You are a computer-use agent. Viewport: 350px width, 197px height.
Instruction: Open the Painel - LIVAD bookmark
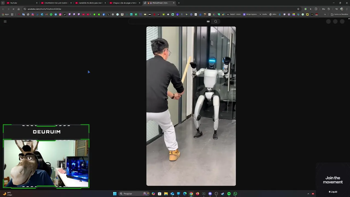pos(234,14)
